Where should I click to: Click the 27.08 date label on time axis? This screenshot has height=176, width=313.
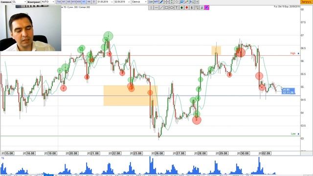(x=180, y=153)
